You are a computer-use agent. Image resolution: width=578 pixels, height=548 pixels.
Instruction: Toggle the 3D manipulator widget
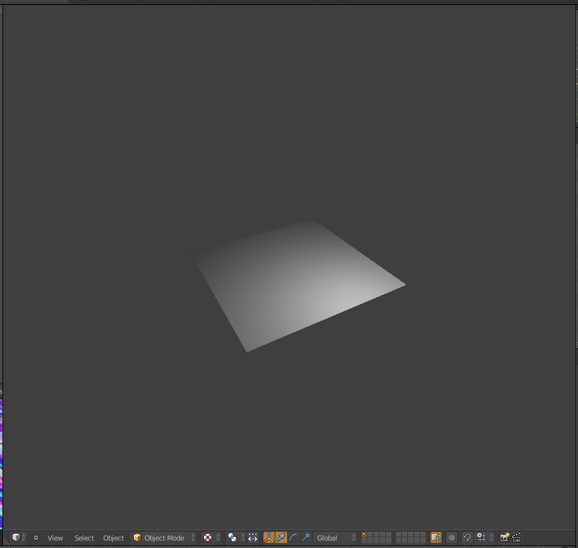[x=269, y=537]
